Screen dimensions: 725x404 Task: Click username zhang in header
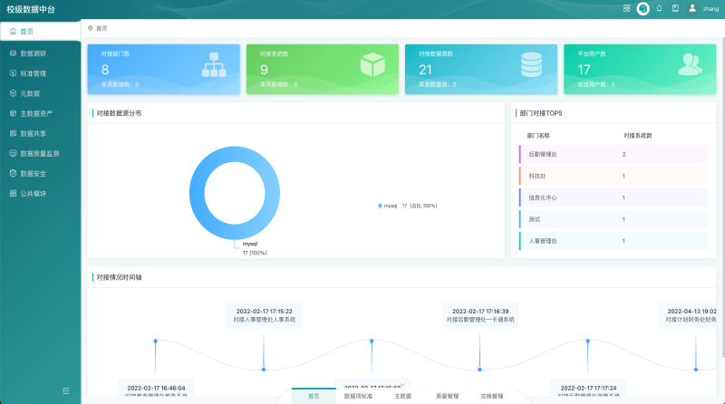click(710, 8)
